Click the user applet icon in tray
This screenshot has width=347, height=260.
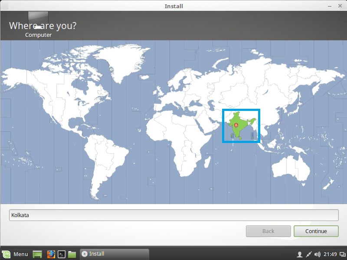point(300,254)
